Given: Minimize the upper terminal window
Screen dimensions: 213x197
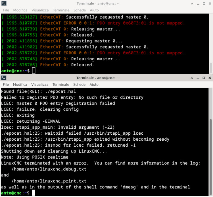Looking at the screenshot, I should pyautogui.click(x=198, y=4).
